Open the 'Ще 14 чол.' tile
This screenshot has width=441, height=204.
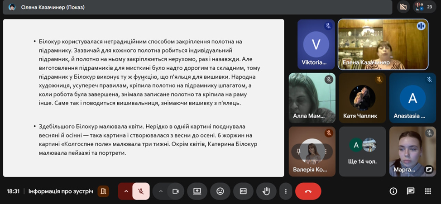362,151
